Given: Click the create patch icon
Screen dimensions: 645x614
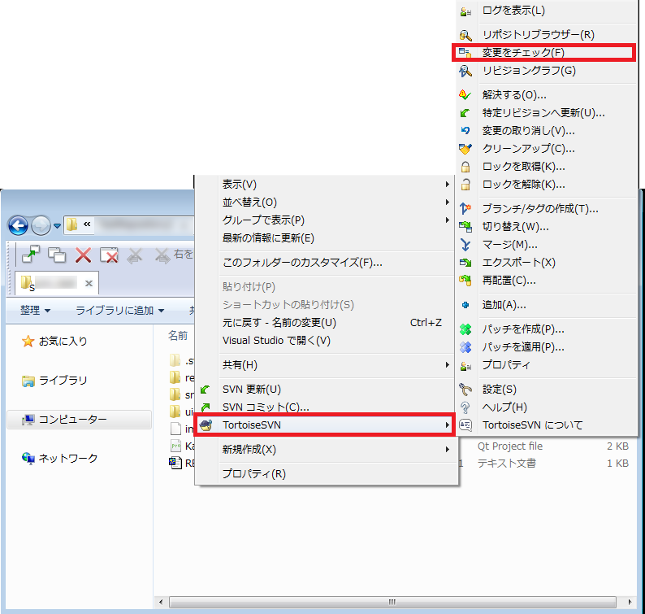Looking at the screenshot, I should [465, 329].
